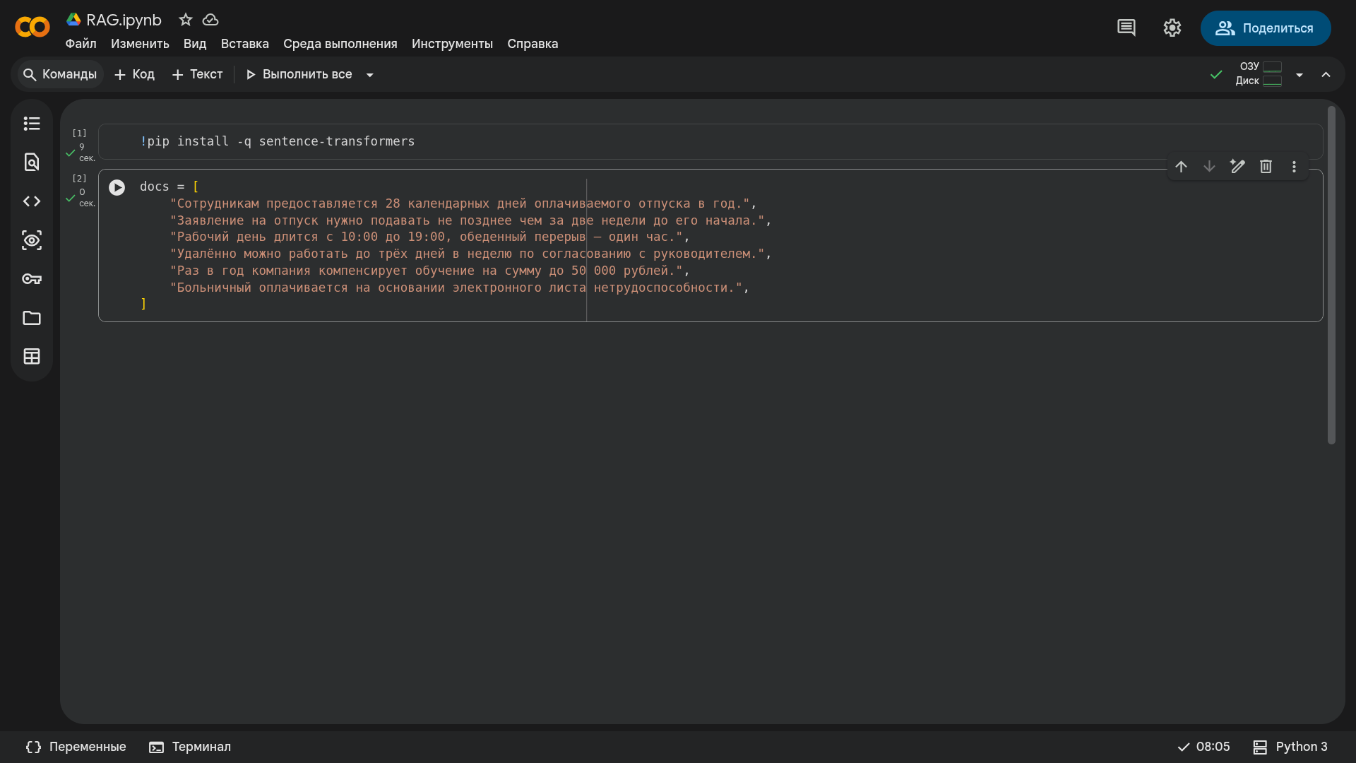This screenshot has width=1356, height=763.
Task: Open the comments icon in header
Action: coord(1126,28)
